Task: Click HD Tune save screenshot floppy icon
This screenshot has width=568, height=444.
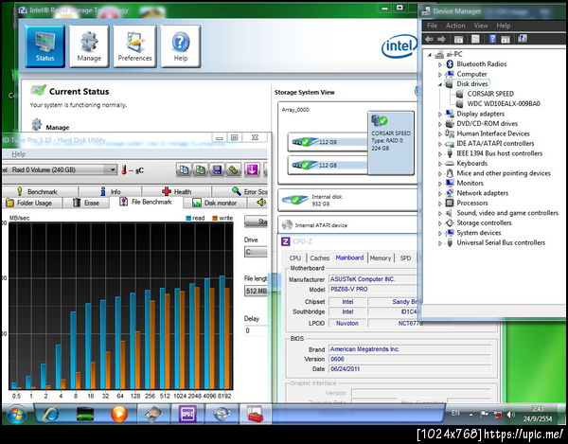Action: tap(217, 169)
